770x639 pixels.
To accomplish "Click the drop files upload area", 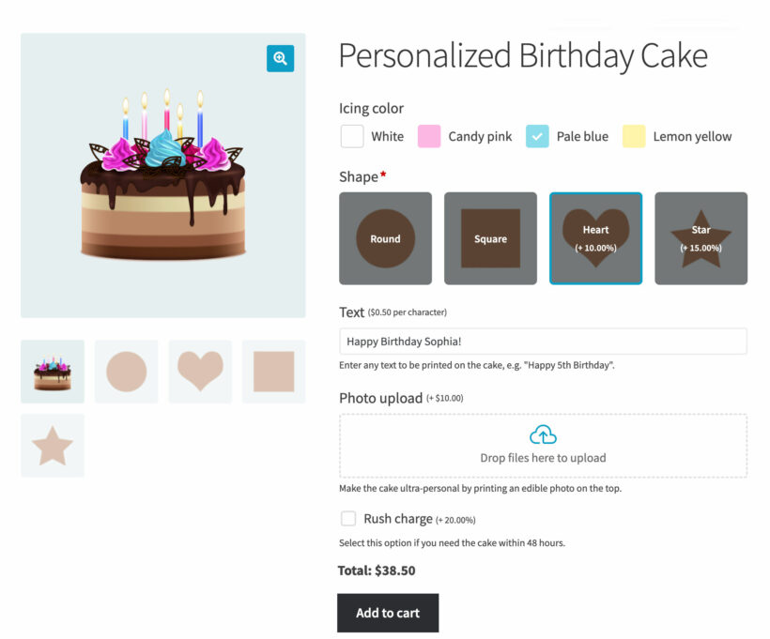I will click(542, 448).
